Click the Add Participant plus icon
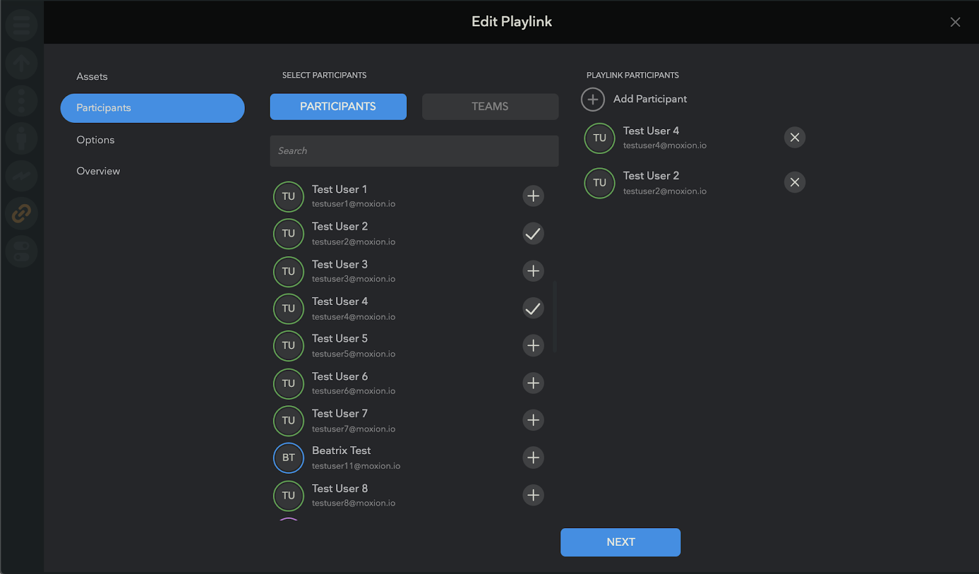Viewport: 979px width, 574px height. pos(592,99)
